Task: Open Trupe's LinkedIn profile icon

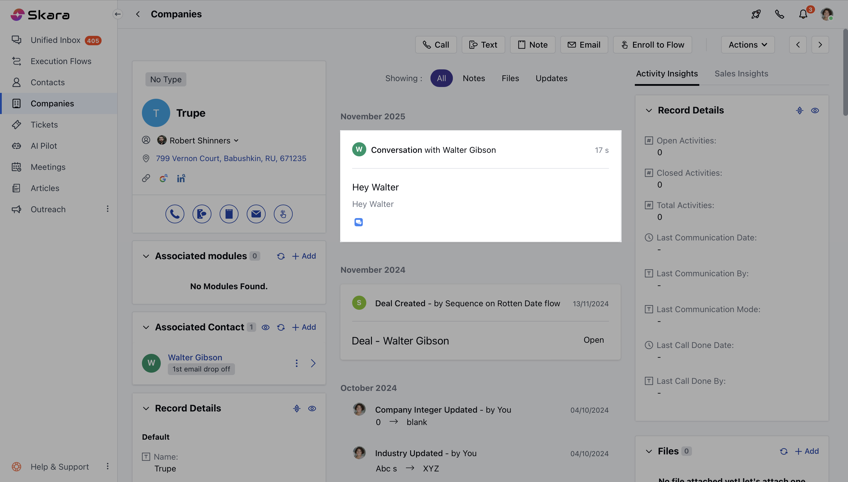Action: point(181,178)
